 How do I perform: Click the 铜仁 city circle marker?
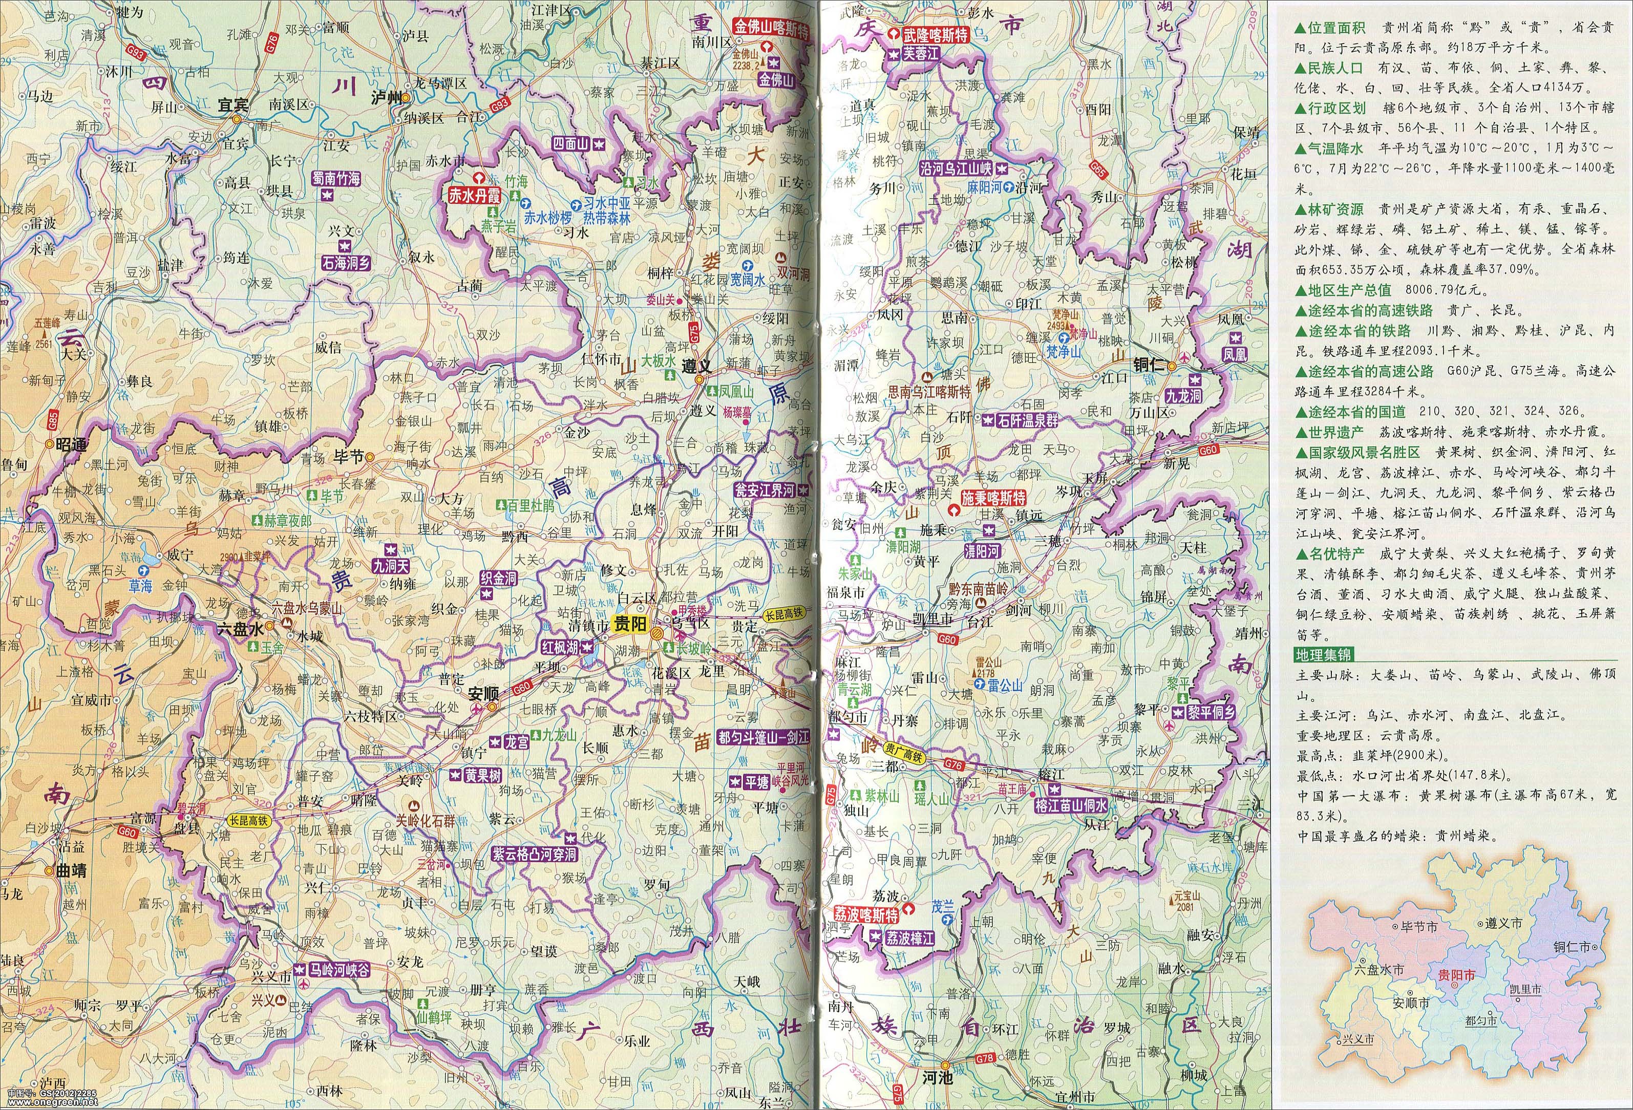[x=1172, y=366]
